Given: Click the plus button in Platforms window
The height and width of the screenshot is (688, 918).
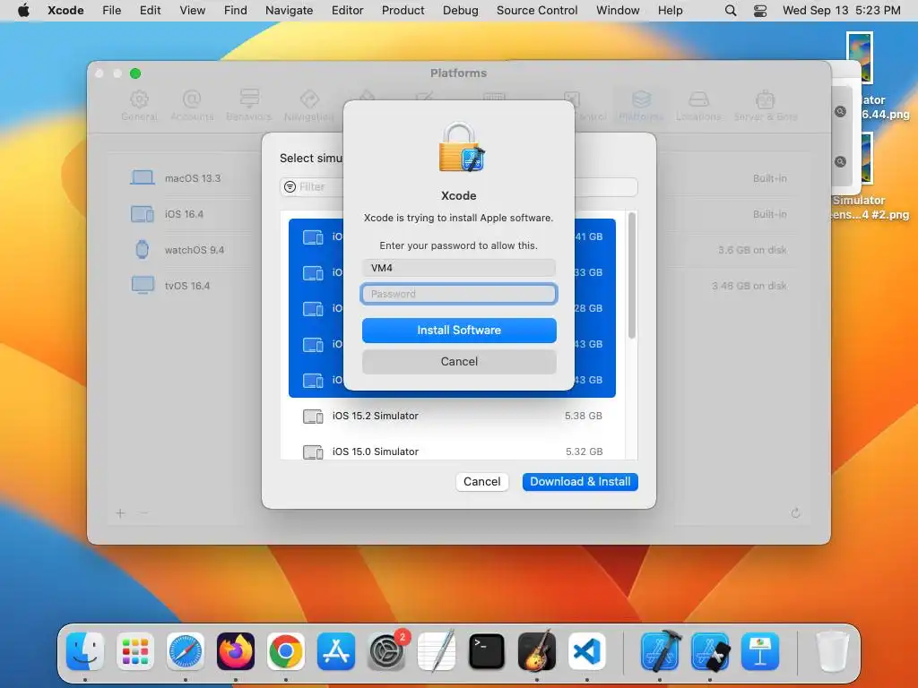Looking at the screenshot, I should click(x=121, y=513).
